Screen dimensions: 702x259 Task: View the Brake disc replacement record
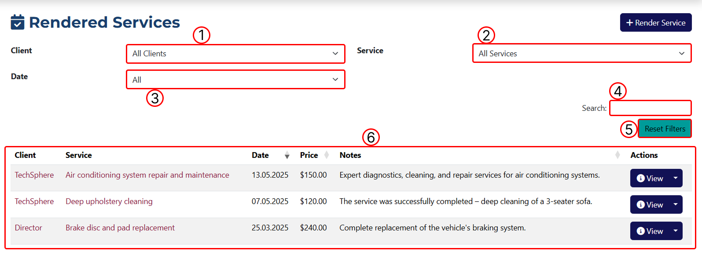click(x=650, y=231)
